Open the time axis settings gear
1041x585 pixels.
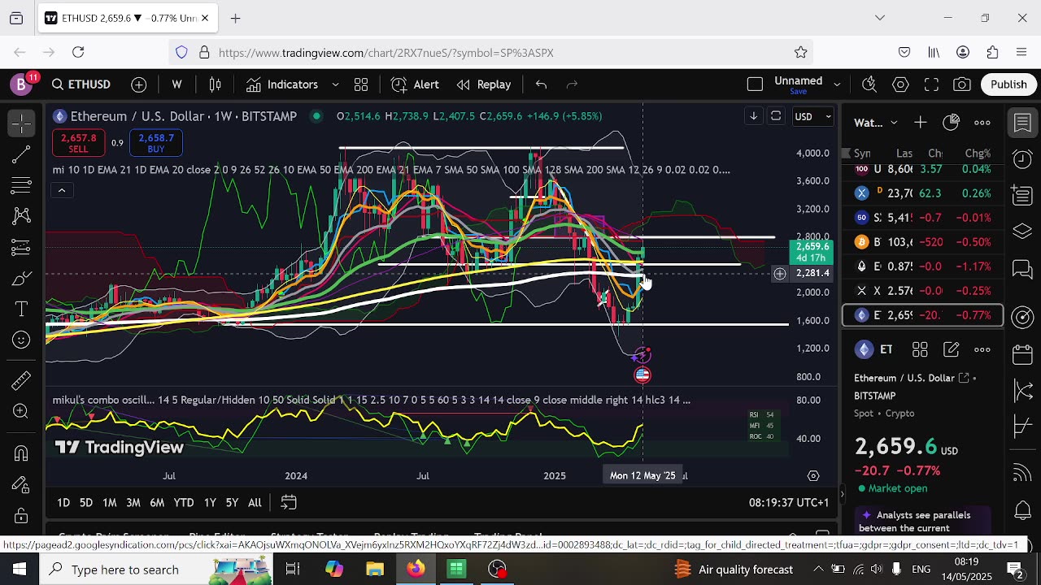813,476
